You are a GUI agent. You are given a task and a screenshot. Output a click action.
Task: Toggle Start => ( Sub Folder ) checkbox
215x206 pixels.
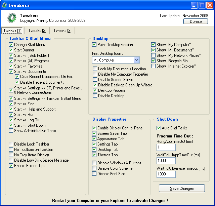[11, 55]
